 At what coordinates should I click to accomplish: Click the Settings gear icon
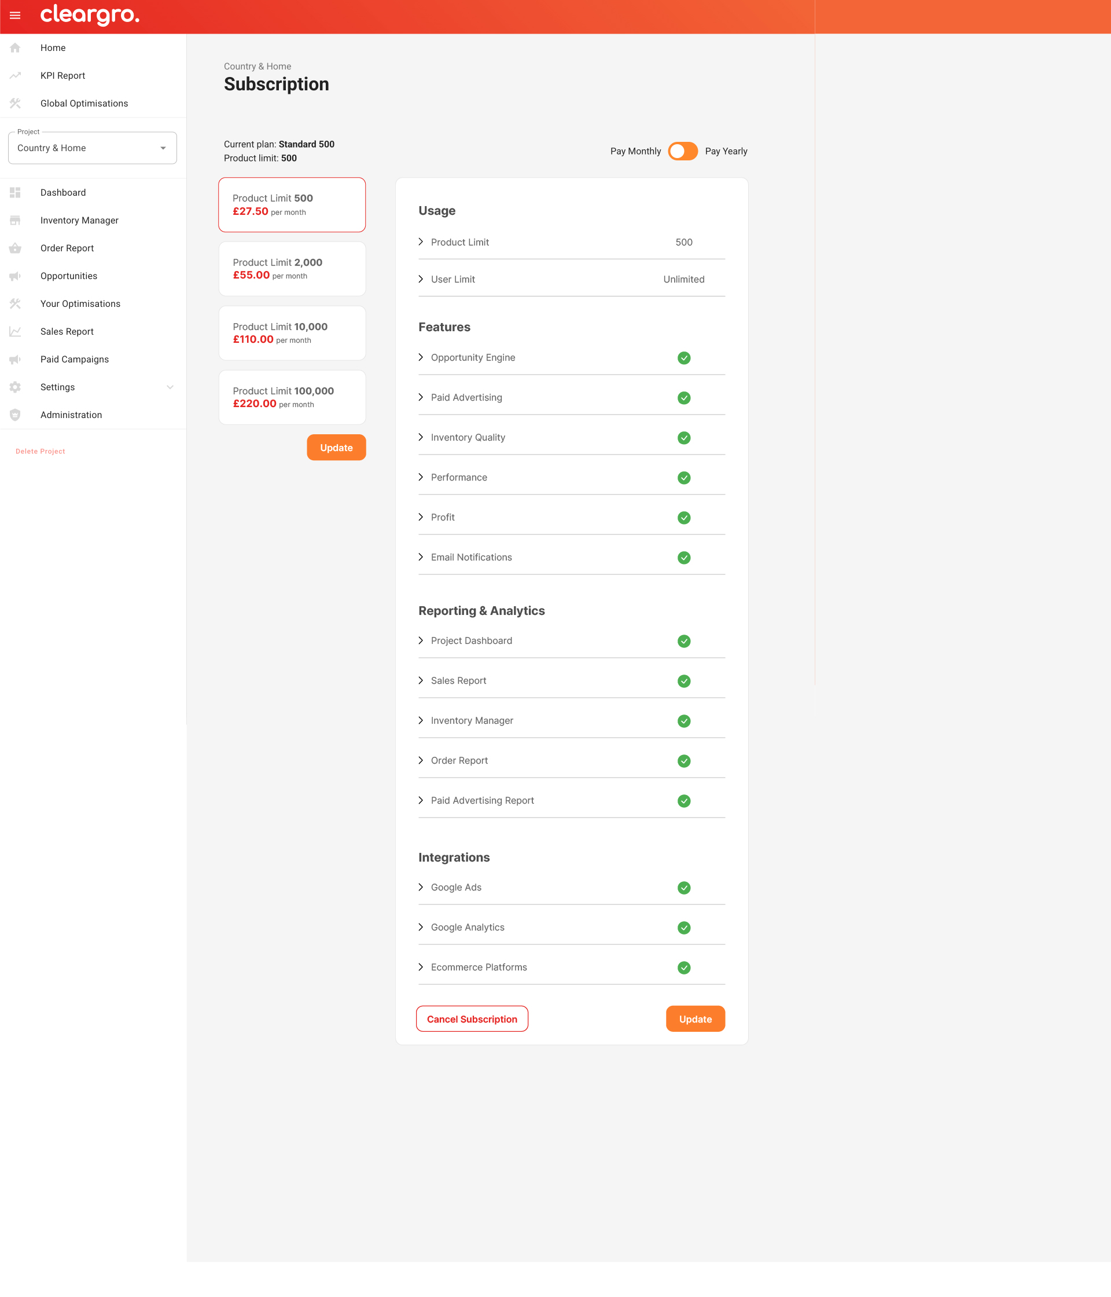click(15, 387)
